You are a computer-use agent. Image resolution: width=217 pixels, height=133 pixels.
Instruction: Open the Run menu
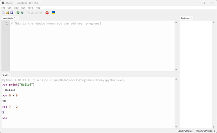pos(23,8)
